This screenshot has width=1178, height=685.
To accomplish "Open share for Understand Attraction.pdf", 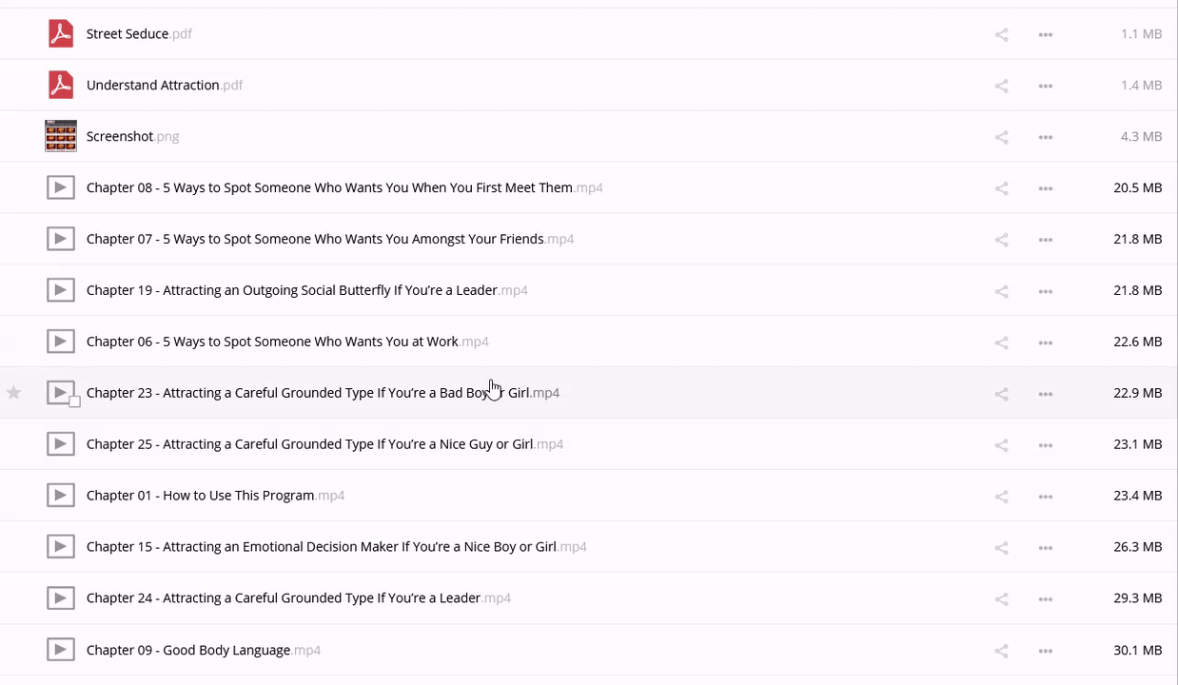I will click(x=1001, y=86).
